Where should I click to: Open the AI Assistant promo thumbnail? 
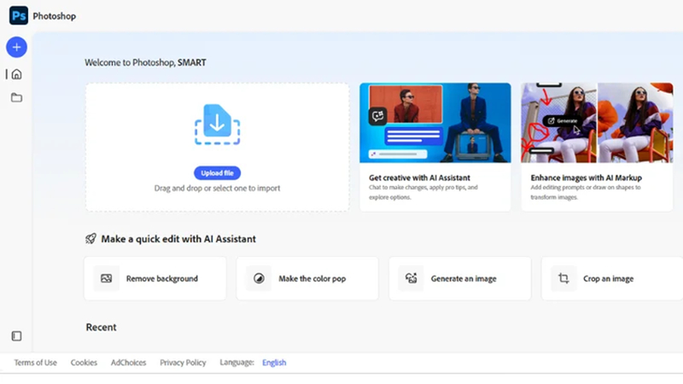pyautogui.click(x=435, y=123)
